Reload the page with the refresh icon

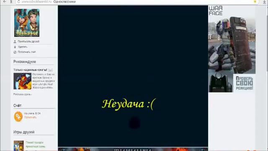coord(18,2)
